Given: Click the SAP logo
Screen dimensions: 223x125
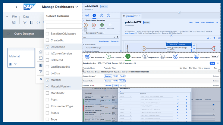Looking at the screenshot, I should 30,7.
